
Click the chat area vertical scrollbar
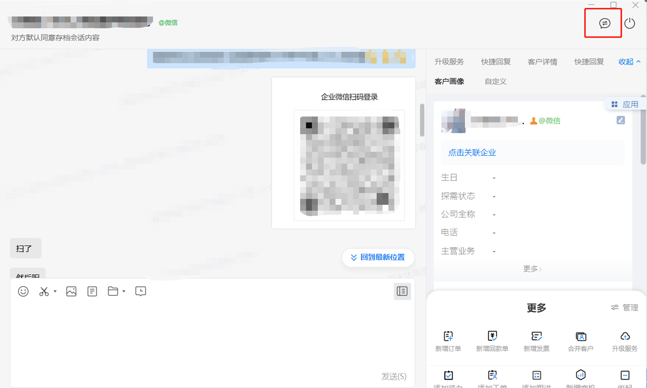click(x=422, y=120)
